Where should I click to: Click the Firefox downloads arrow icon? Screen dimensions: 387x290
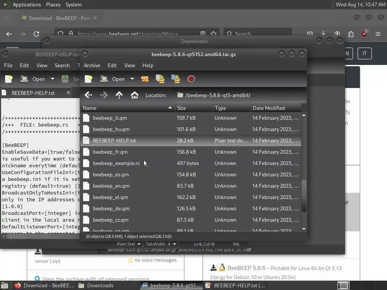pyautogui.click(x=324, y=33)
